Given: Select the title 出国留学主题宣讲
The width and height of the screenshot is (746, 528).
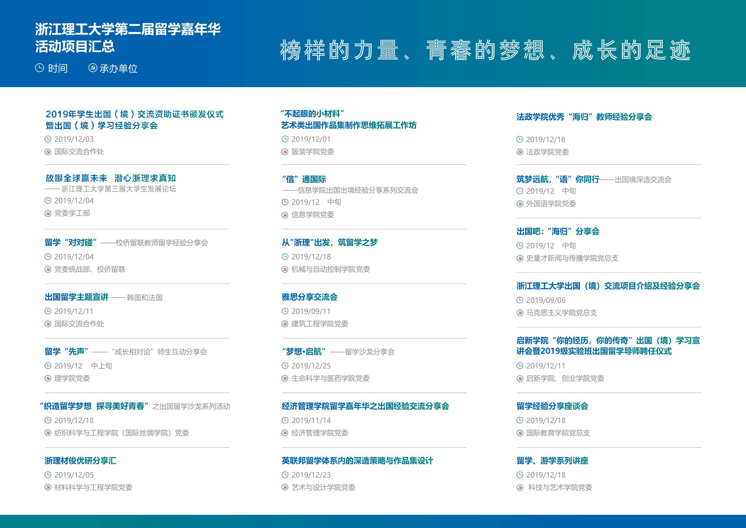Looking at the screenshot, I should pyautogui.click(x=77, y=297).
